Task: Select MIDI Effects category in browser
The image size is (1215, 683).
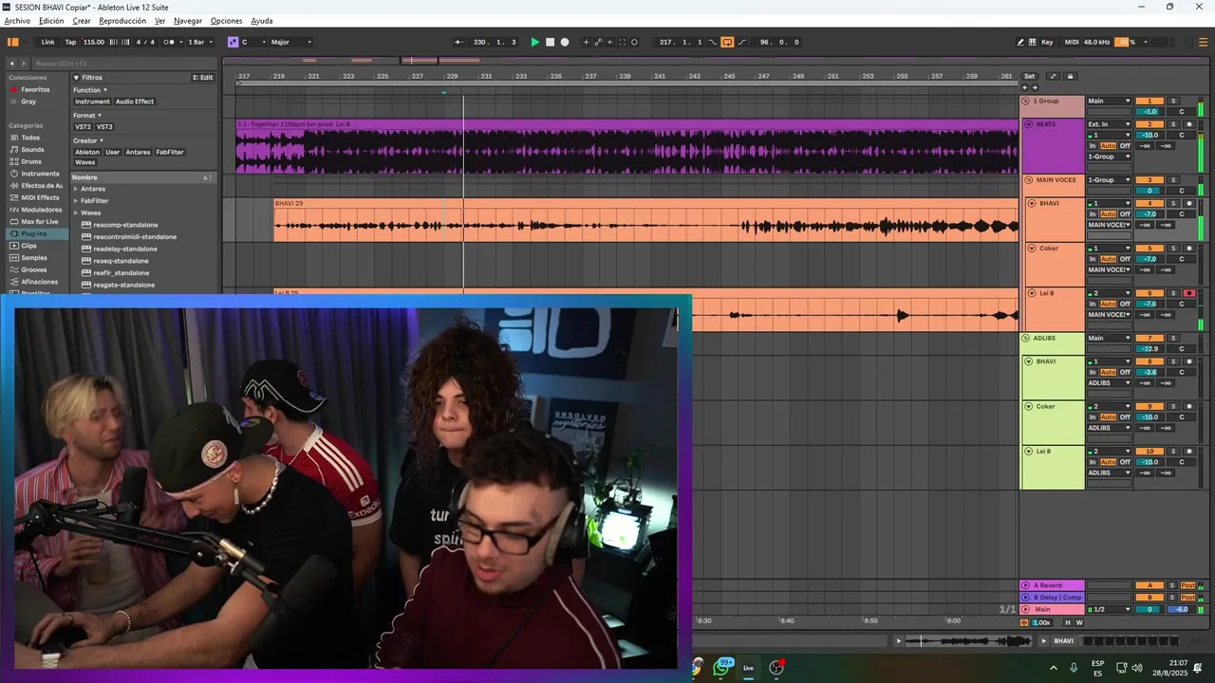Action: point(40,197)
